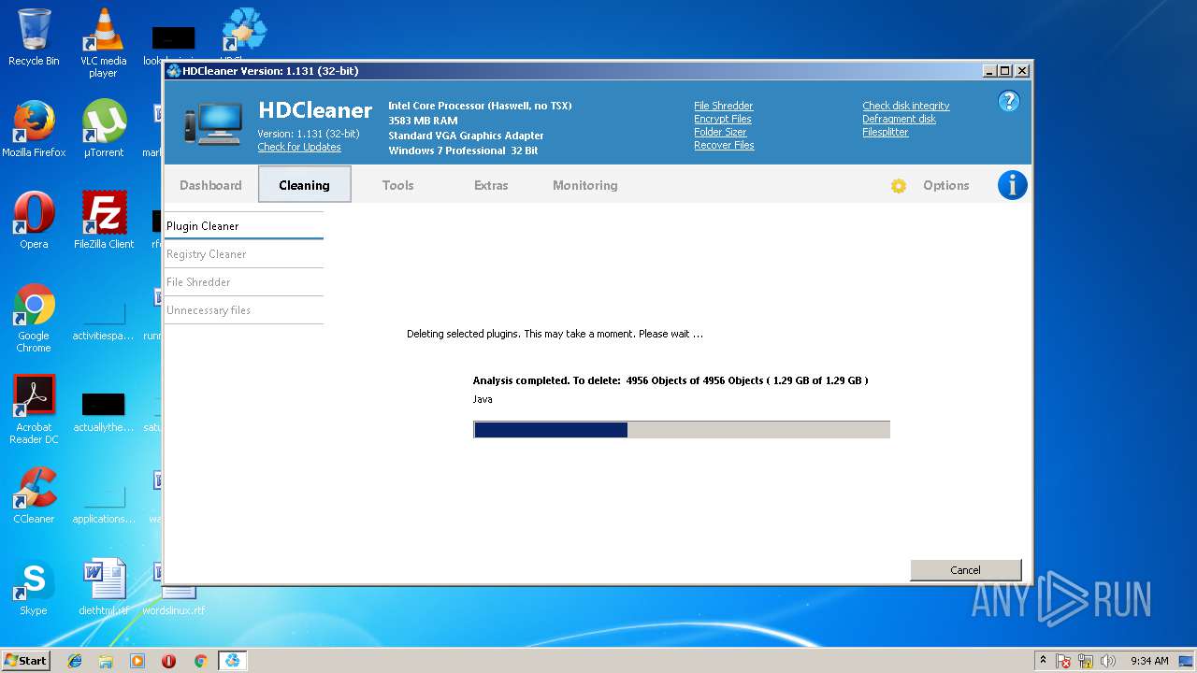Switch to the Cleaning tab

(x=305, y=185)
